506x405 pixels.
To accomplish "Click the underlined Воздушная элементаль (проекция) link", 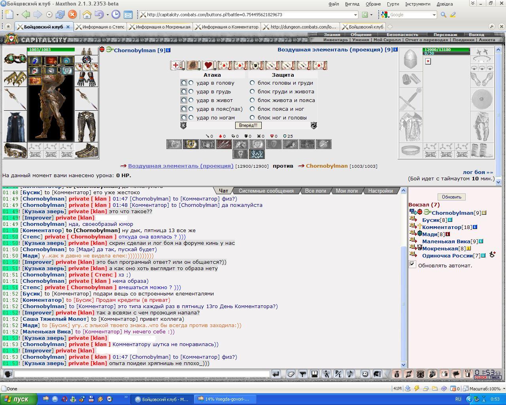I will 181,166.
